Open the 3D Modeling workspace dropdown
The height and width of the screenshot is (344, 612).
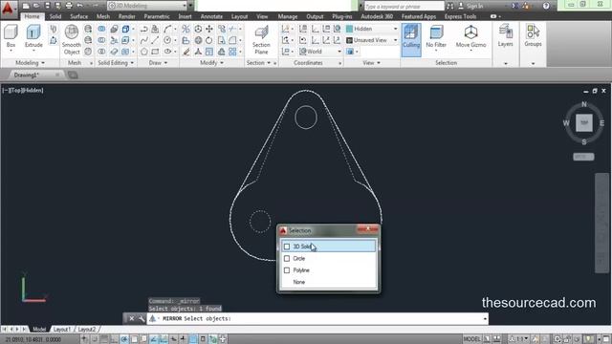[147, 6]
